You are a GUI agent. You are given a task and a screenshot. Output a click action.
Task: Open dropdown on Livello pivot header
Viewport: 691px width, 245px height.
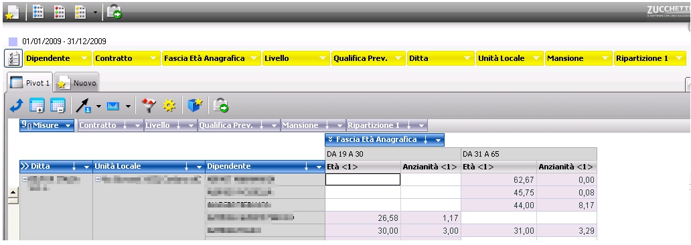tap(191, 126)
